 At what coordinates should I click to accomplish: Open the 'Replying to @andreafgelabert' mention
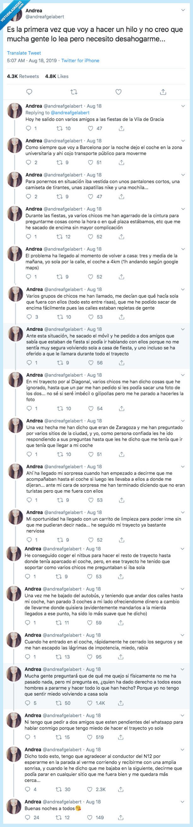pyautogui.click(x=70, y=113)
